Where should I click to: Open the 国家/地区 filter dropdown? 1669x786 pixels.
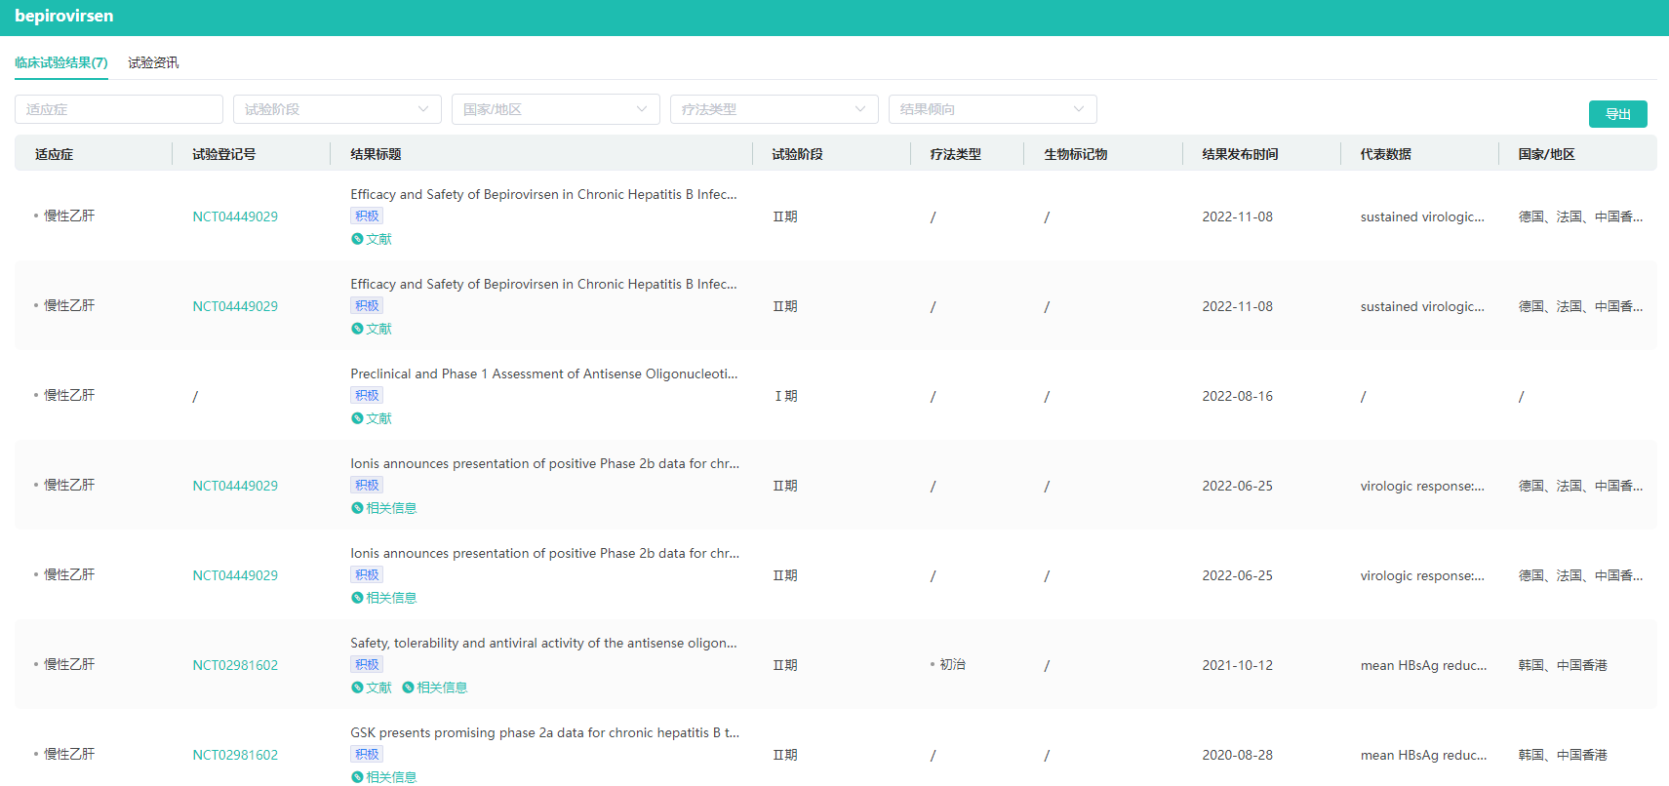tap(555, 109)
